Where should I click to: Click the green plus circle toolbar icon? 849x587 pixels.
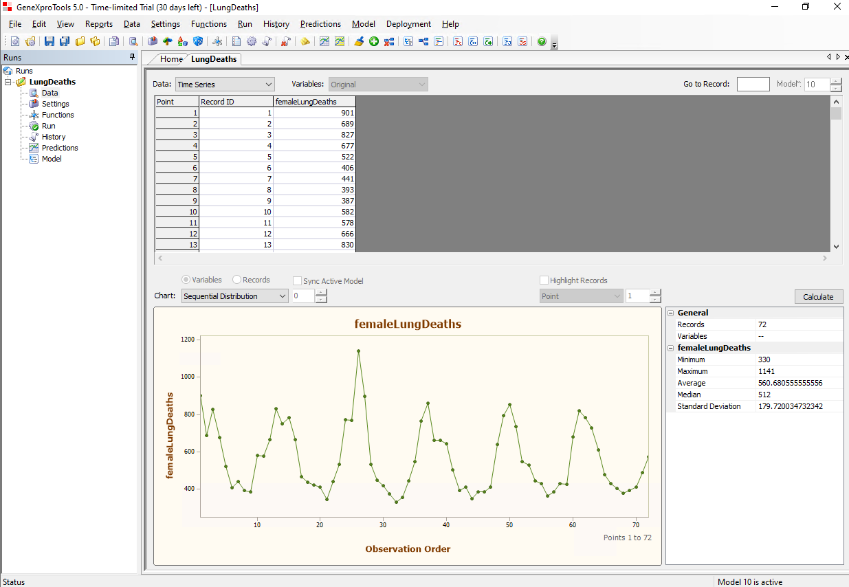click(x=374, y=42)
